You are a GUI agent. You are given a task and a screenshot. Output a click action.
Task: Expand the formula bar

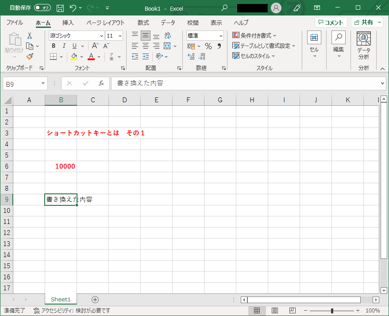point(382,83)
